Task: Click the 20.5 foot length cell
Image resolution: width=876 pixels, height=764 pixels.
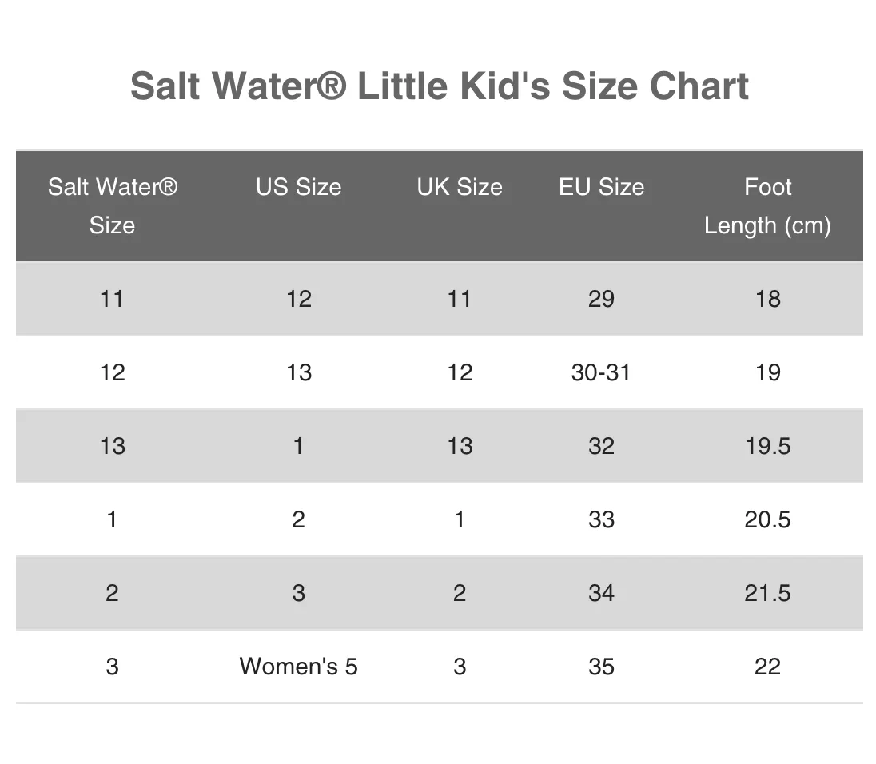Action: pyautogui.click(x=767, y=520)
